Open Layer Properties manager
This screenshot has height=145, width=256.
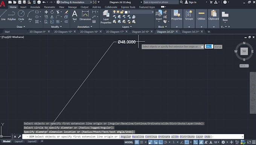pos(106,17)
